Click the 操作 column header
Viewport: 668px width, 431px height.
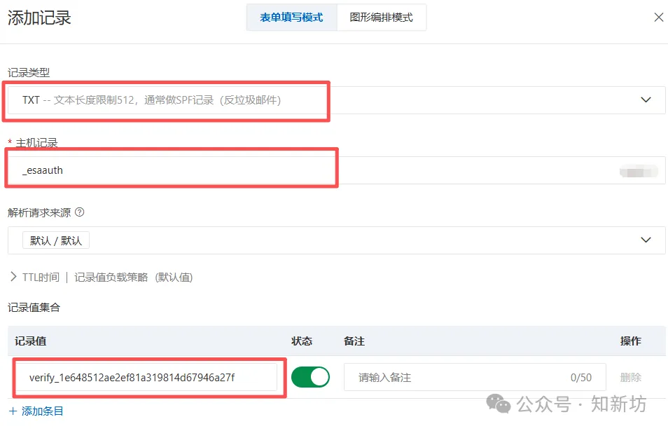tap(630, 341)
